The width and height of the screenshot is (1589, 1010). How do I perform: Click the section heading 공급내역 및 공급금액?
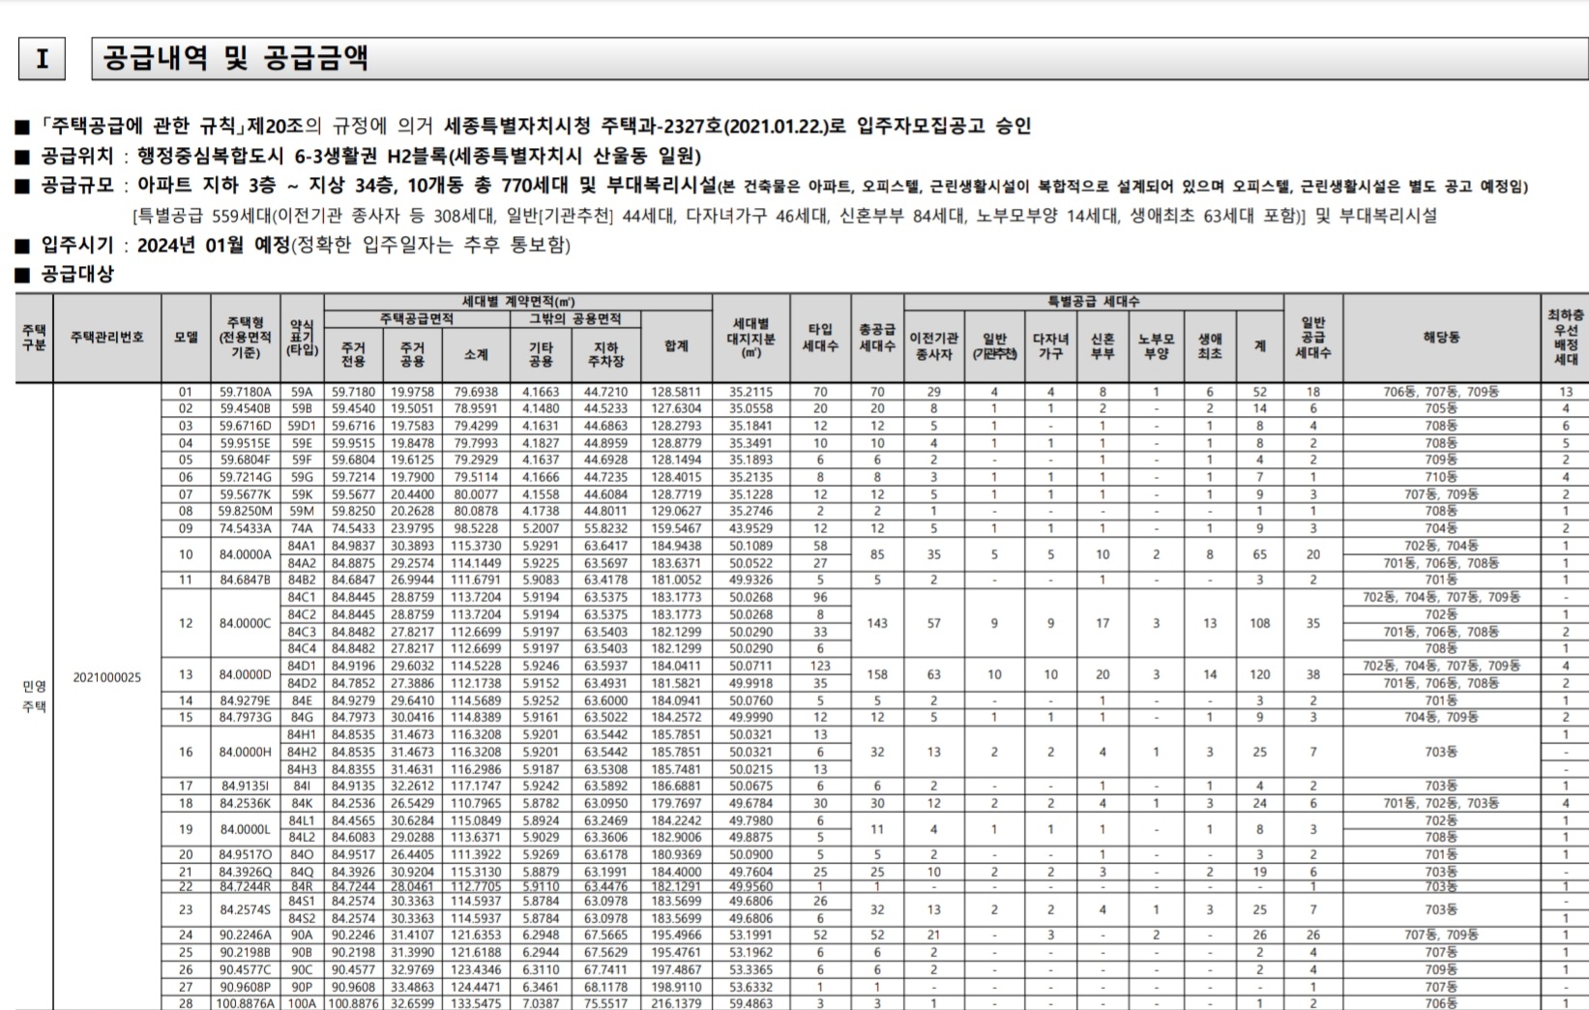click(235, 57)
